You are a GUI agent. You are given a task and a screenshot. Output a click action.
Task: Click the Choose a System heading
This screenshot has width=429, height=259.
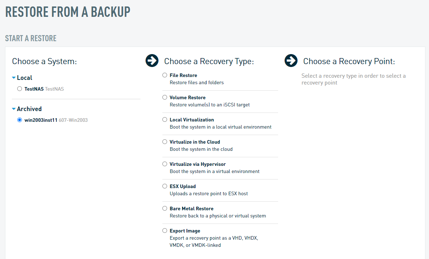[x=44, y=61]
